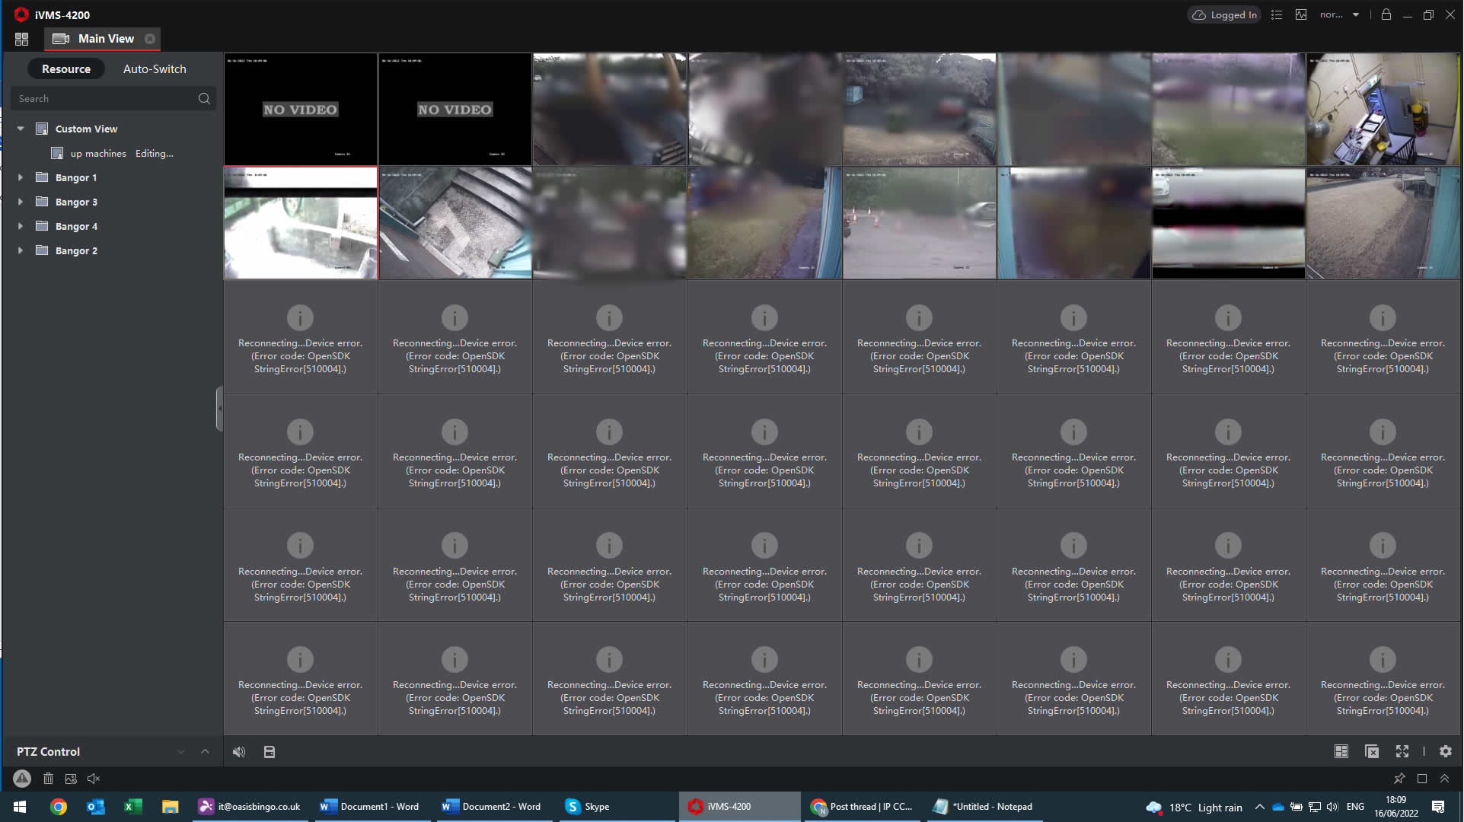
Task: Select the Main View tab
Action: 105,39
